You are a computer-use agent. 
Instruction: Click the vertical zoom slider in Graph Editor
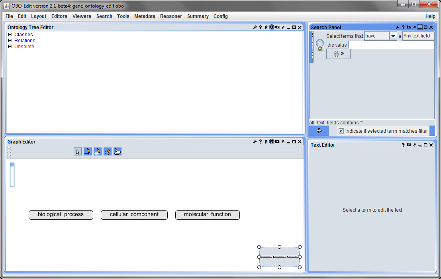(x=12, y=175)
